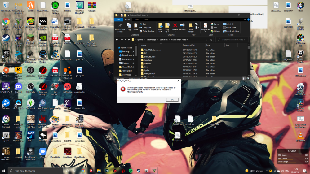Switch to the Home ribbon tab
Screen dimensions: 310x174
[127, 20]
